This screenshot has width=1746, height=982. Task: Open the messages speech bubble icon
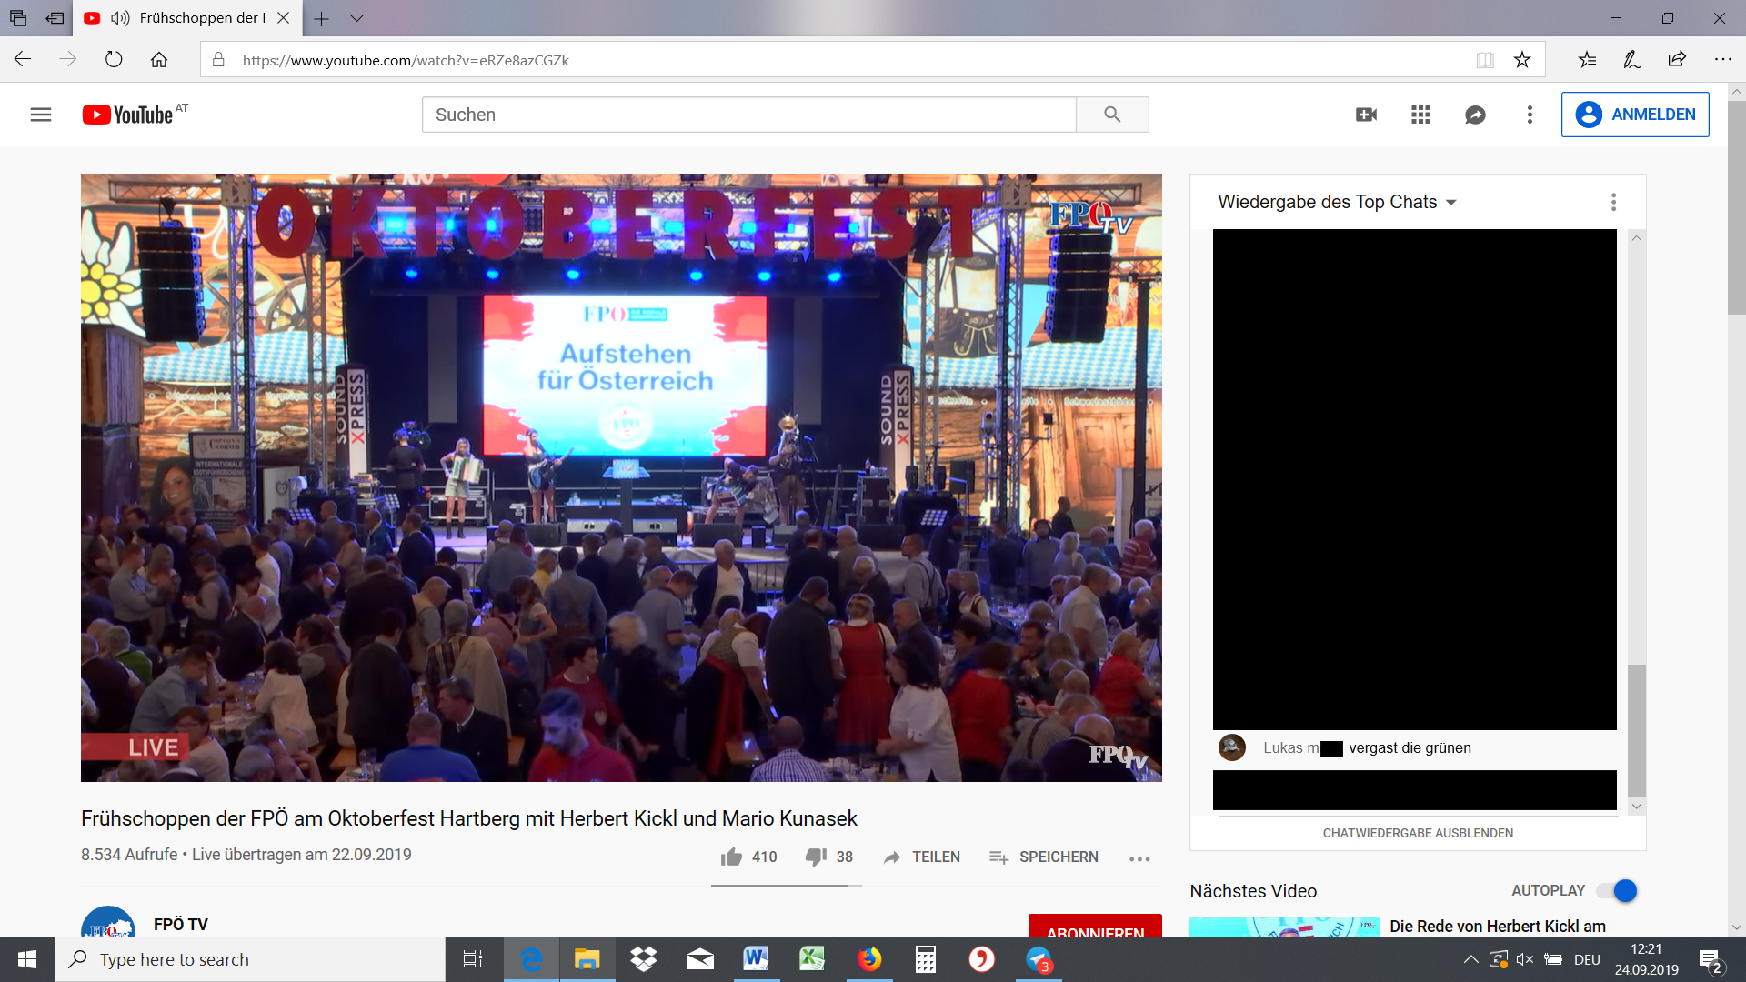click(1475, 115)
